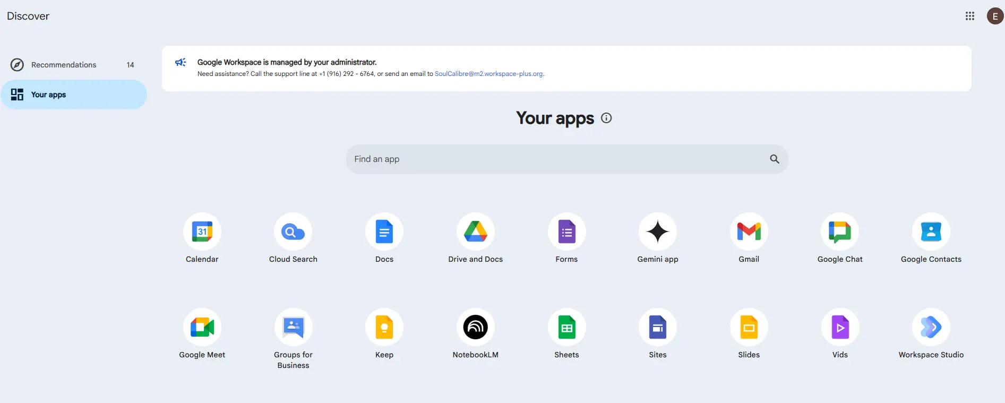Open the Drive and Docs icon
Screen dimensions: 1005x403
point(476,231)
